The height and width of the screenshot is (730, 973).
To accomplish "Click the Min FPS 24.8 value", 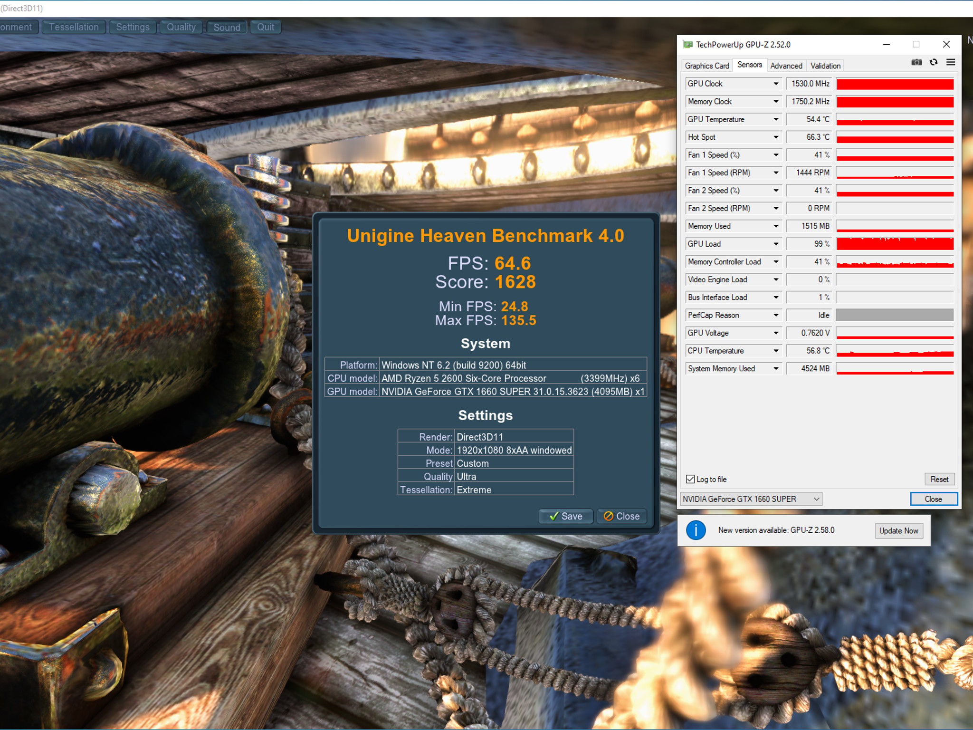I will click(x=515, y=307).
